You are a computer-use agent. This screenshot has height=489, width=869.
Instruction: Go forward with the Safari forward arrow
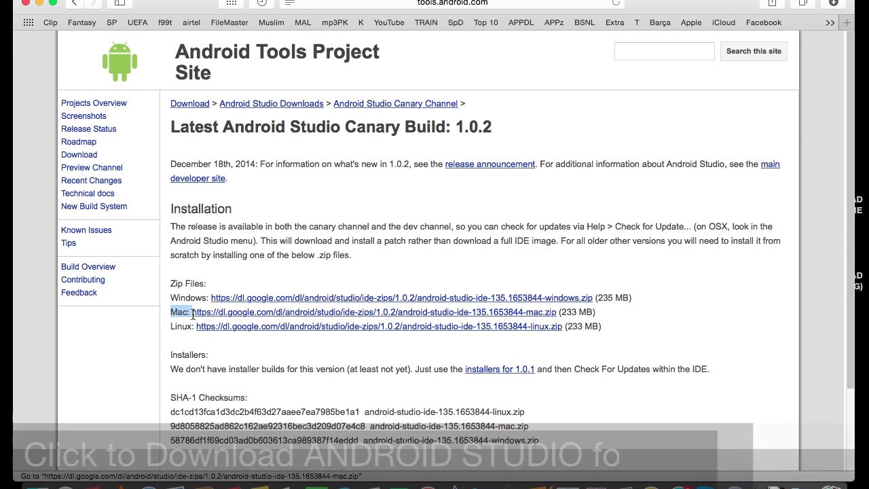(92, 3)
